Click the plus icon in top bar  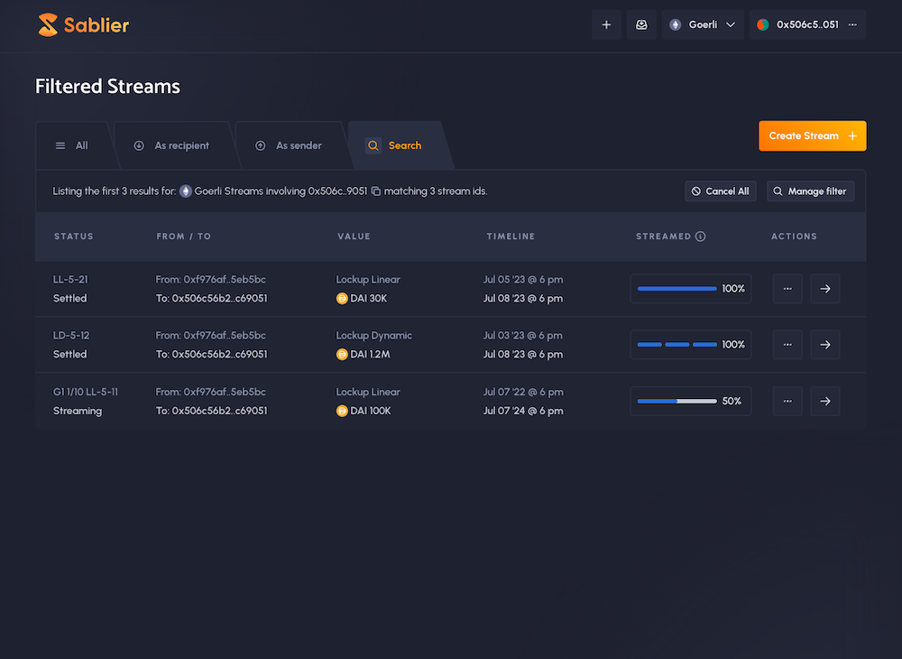coord(606,25)
